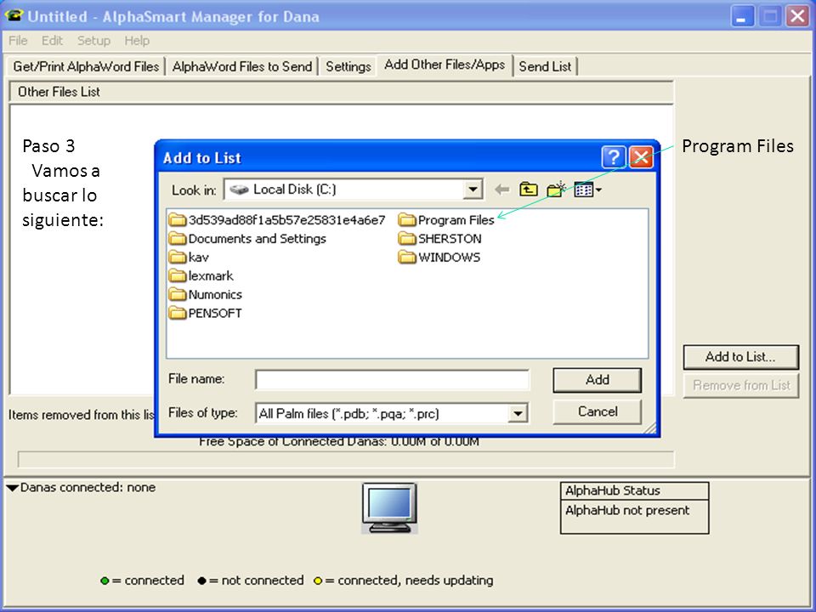Click the AlphaSmart Manager title bar icon

pos(14,15)
